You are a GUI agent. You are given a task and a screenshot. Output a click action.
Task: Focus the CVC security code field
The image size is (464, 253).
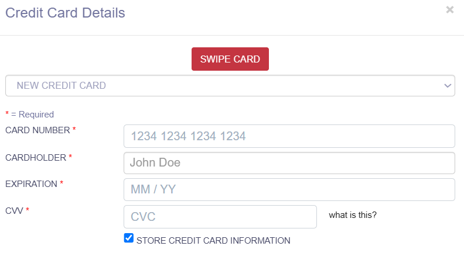click(220, 217)
